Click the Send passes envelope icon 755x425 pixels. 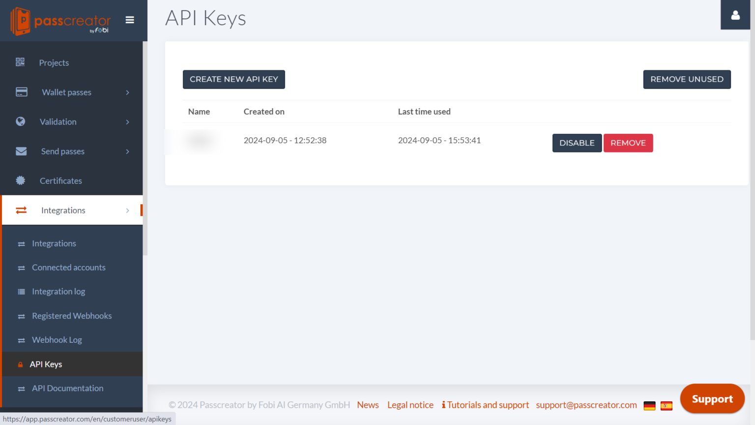pos(21,151)
